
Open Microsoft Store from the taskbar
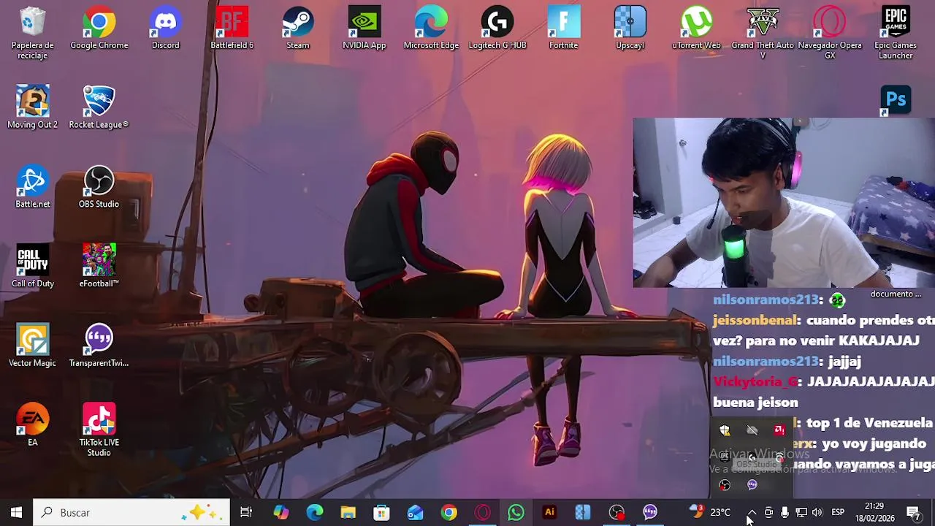[x=381, y=513]
